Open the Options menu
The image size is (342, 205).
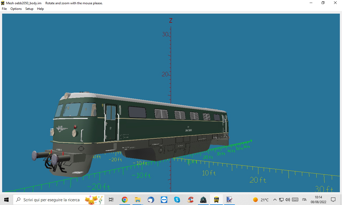16,9
